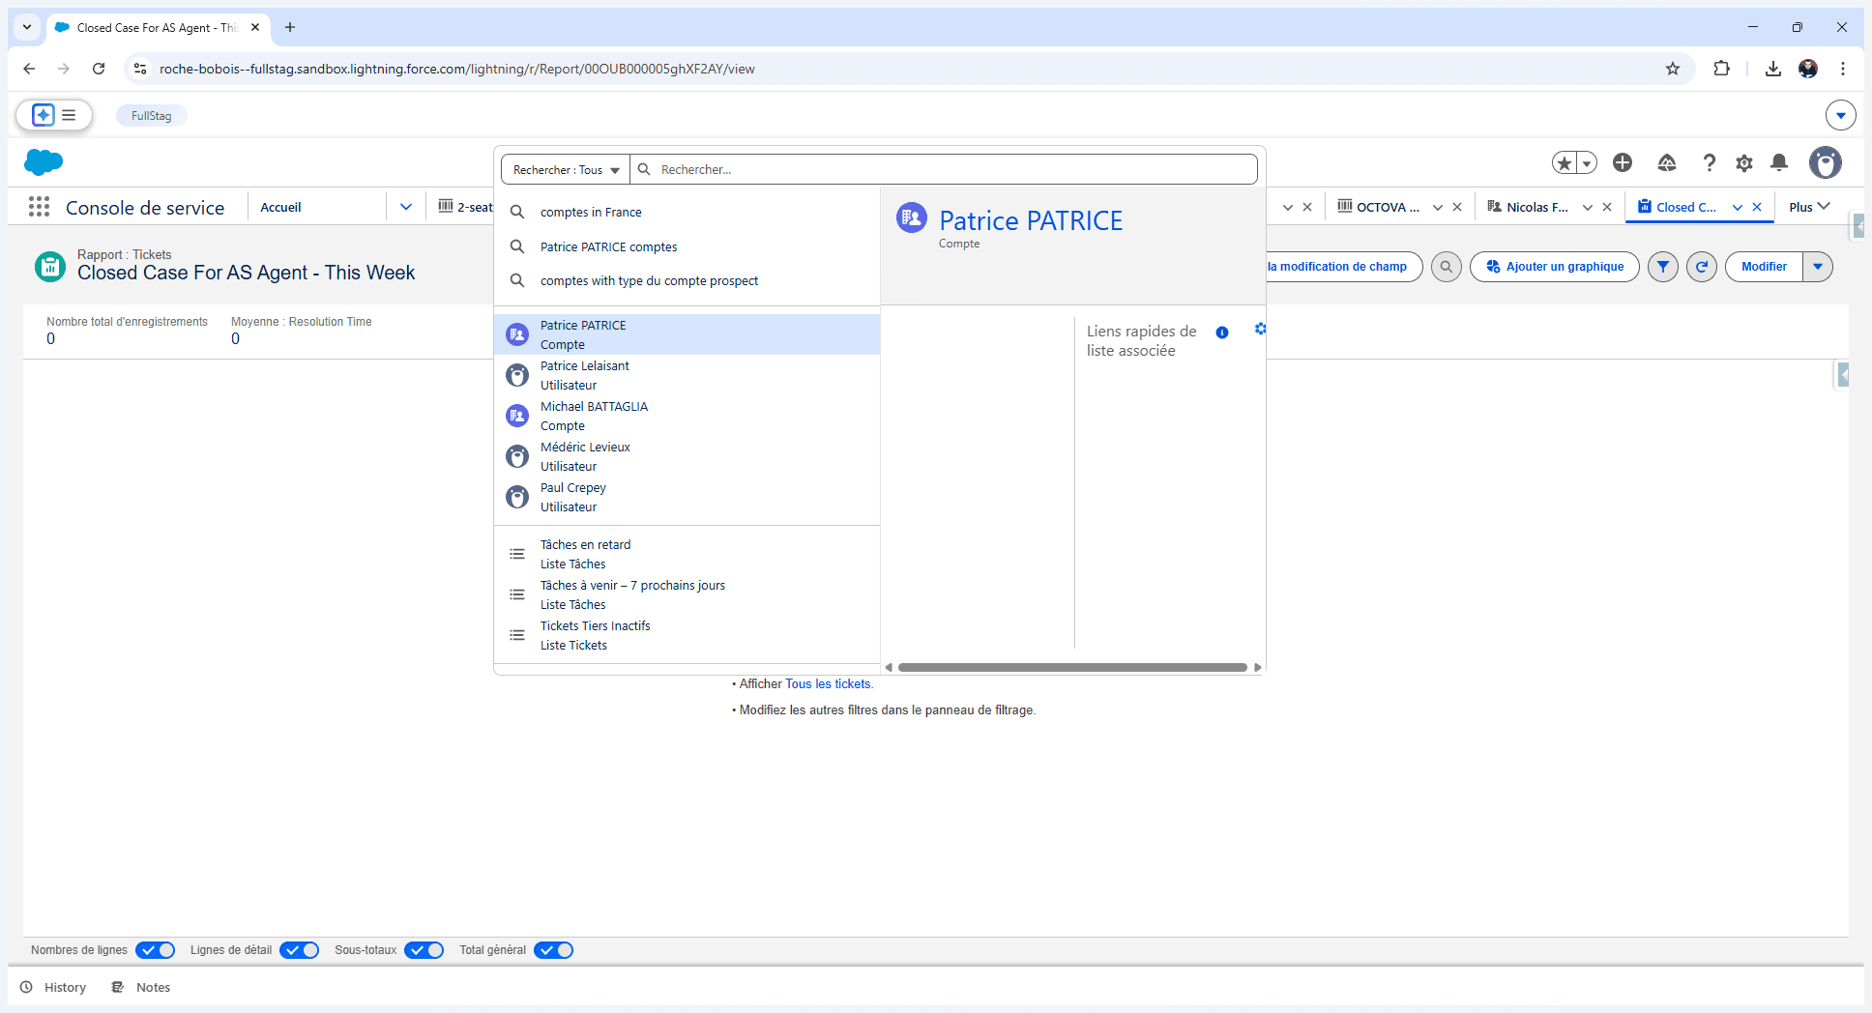Open the Global Actions plus icon
The height and width of the screenshot is (1013, 1872).
tap(1623, 163)
